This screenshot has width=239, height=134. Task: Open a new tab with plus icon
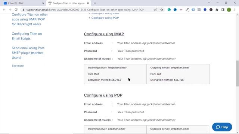click(x=95, y=3)
